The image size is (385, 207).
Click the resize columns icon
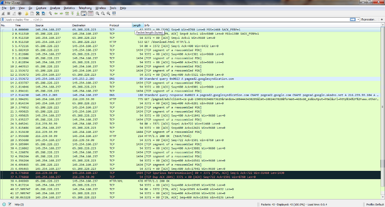114,14
